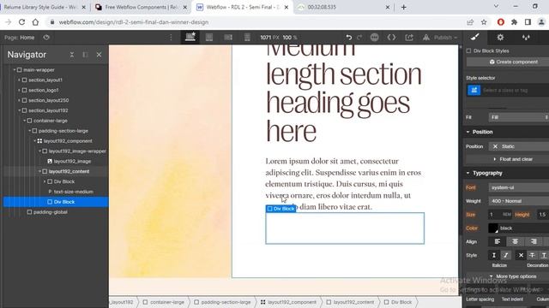Screen dimensions: 549x308
Task: Click the Create component button
Action: pos(508,62)
